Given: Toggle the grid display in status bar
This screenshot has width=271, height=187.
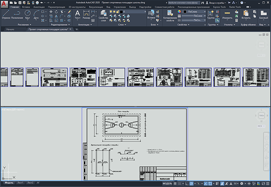Looking at the screenshot, I should coord(175,183).
